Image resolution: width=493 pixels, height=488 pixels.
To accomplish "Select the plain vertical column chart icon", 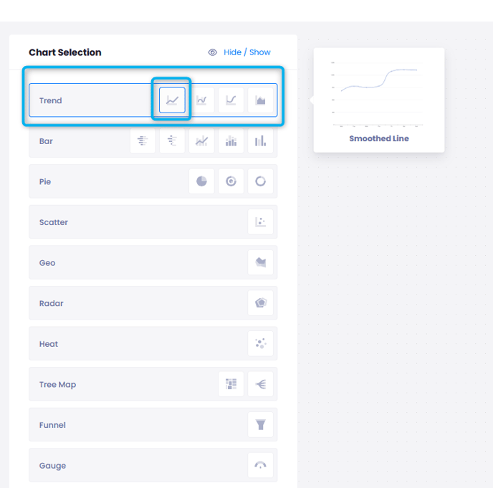I will tap(260, 141).
